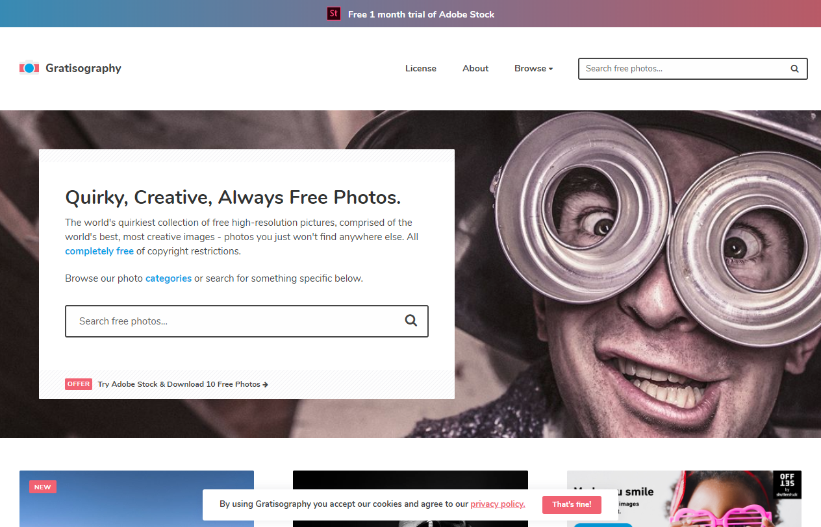
Task: Expand the Browse dropdown menu
Action: click(533, 68)
